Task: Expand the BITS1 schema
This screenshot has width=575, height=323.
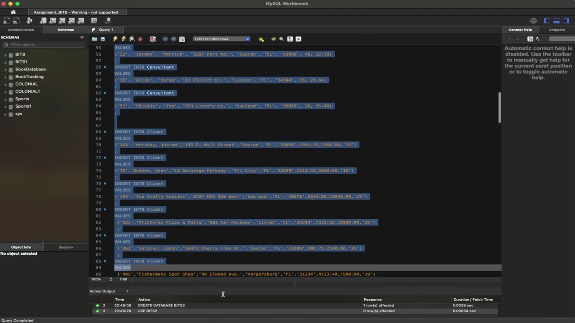Action: pyautogui.click(x=5, y=62)
